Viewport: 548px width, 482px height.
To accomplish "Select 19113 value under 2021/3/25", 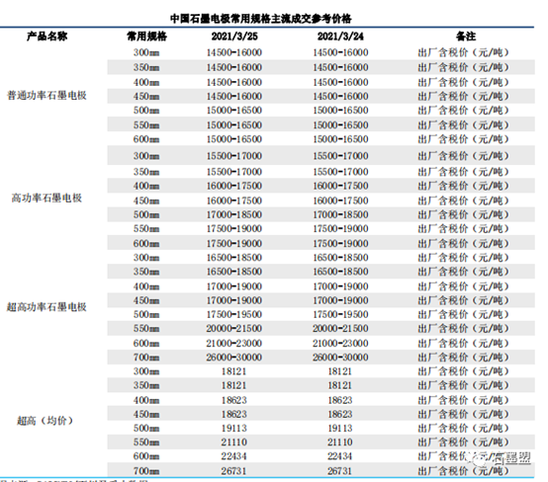I will (x=233, y=429).
